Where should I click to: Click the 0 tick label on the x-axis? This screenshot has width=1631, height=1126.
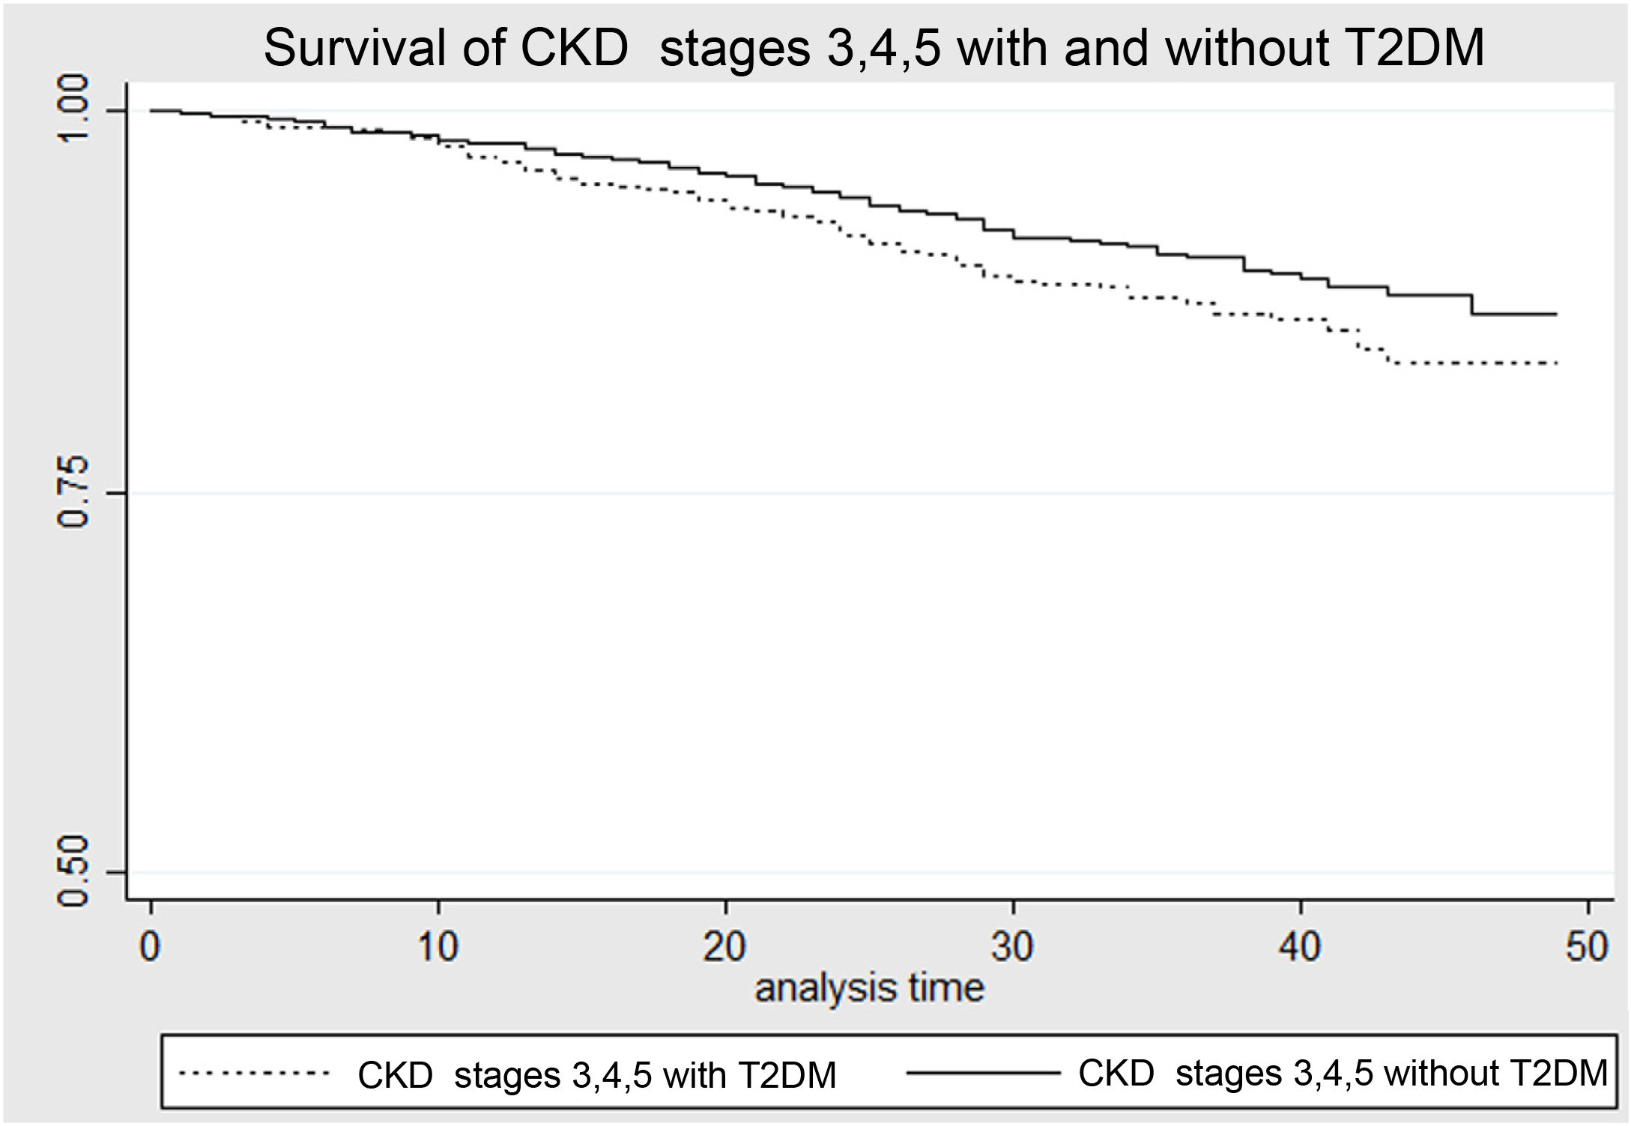[151, 947]
